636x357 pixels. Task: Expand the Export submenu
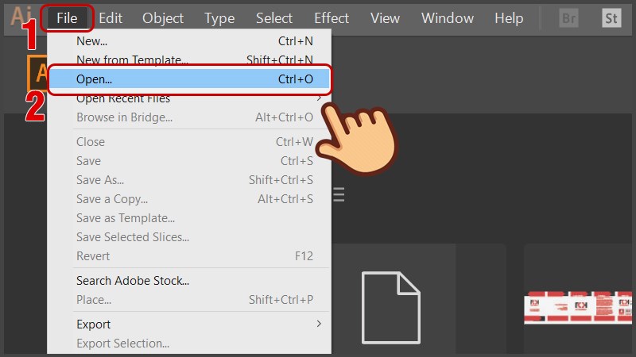click(319, 324)
